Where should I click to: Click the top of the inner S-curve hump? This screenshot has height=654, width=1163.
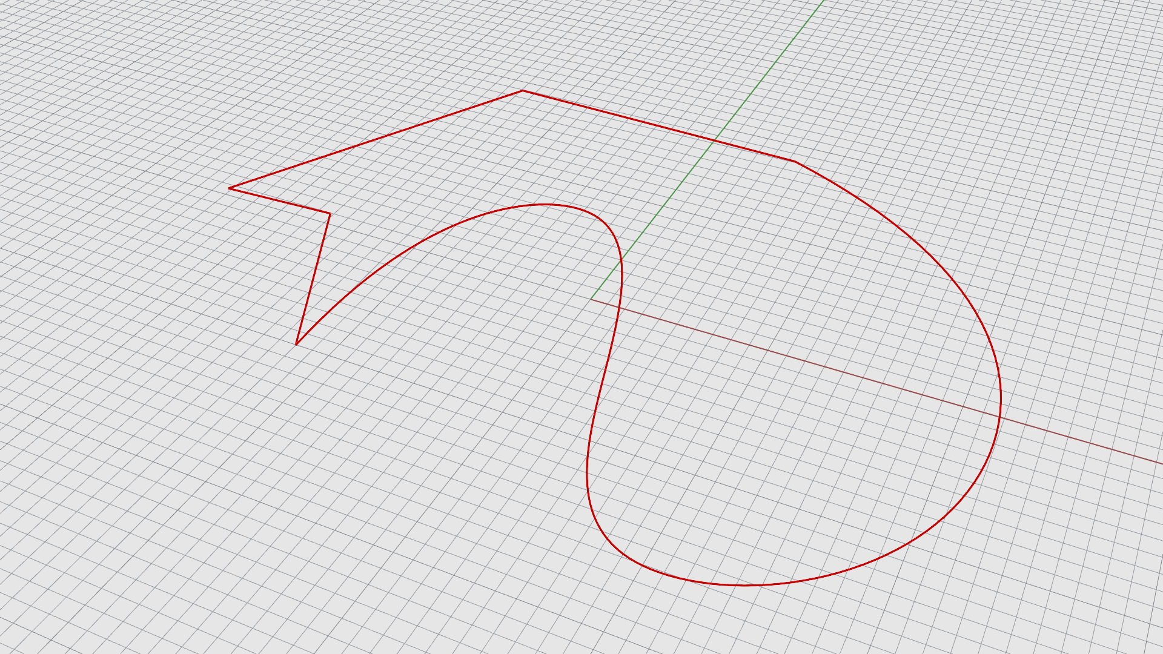point(545,205)
